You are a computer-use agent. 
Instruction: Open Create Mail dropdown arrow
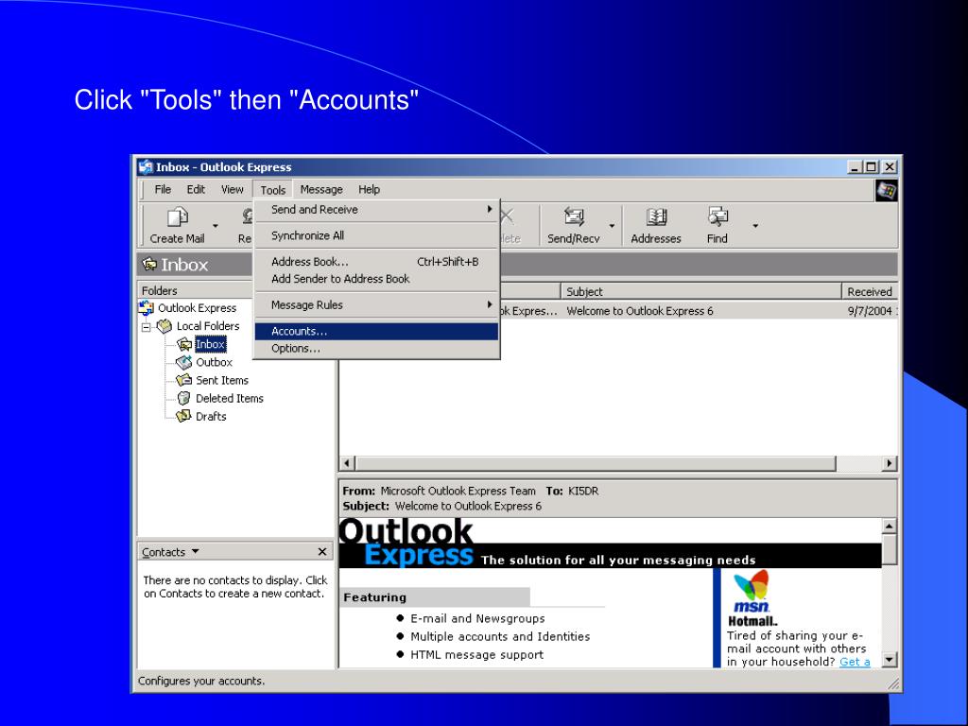coord(216,225)
